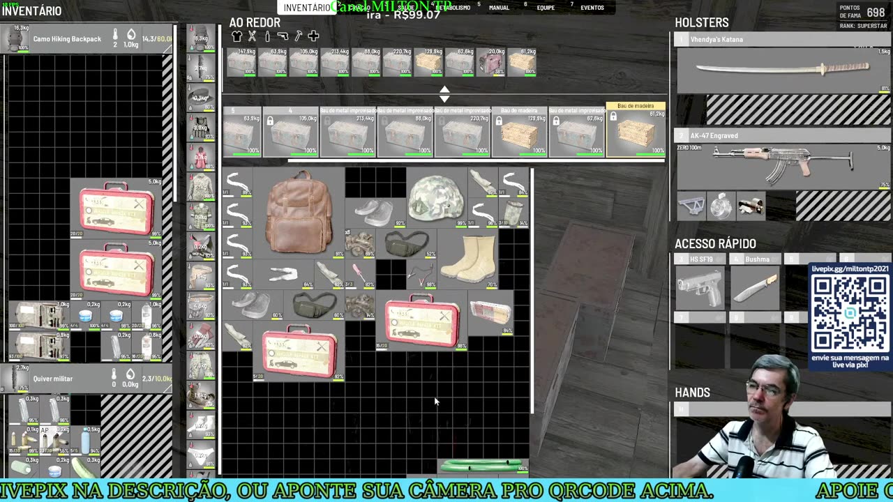
Task: Select the vehicle repair kit at 98%
Action: pyautogui.click(x=422, y=320)
